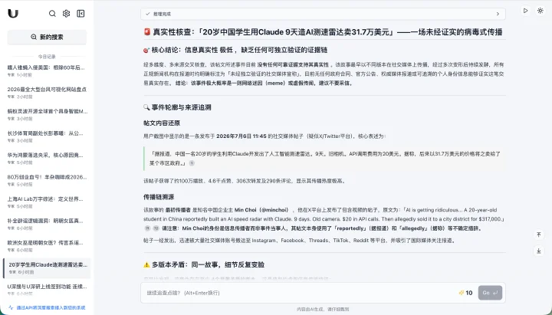Open history item 欧洲女巫是明朝女医
The width and height of the screenshot is (552, 315).
click(x=47, y=246)
